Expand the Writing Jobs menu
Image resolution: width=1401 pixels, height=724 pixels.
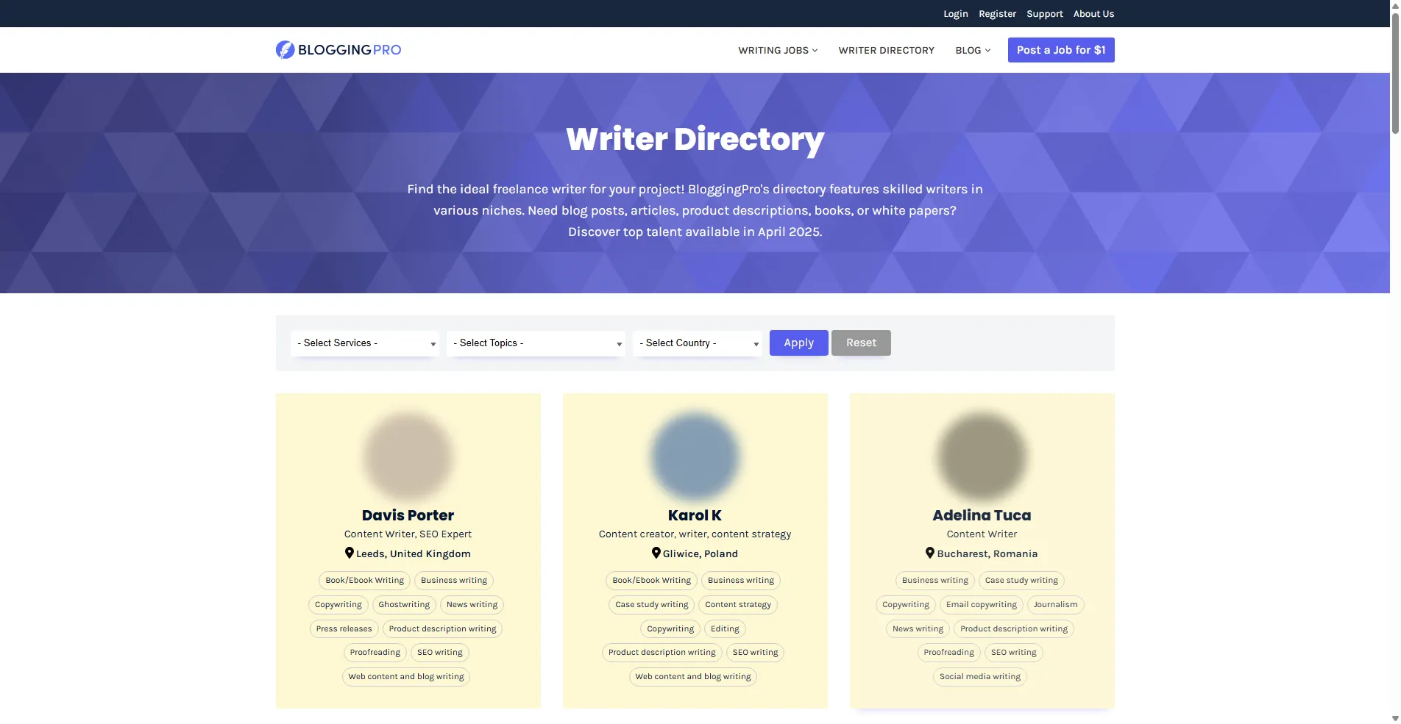[778, 50]
